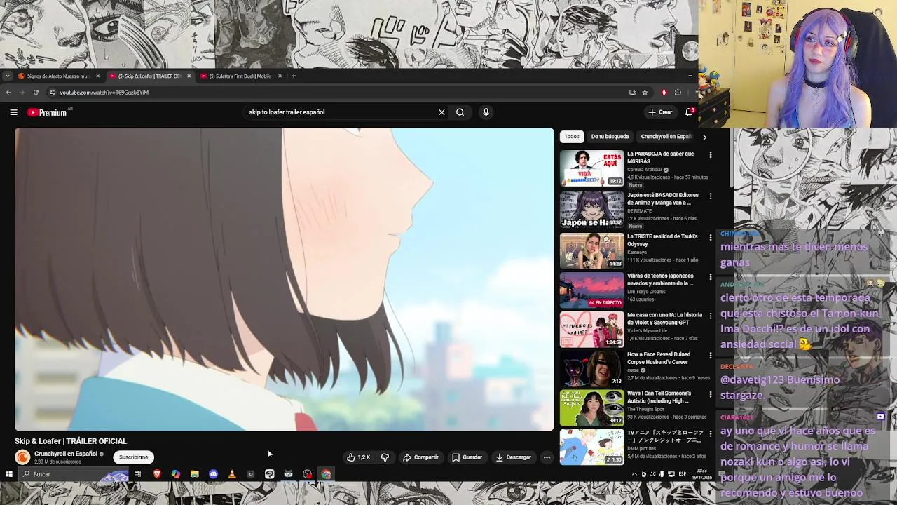
Task: Click the Buscar taskbar search box
Action: click(73, 474)
